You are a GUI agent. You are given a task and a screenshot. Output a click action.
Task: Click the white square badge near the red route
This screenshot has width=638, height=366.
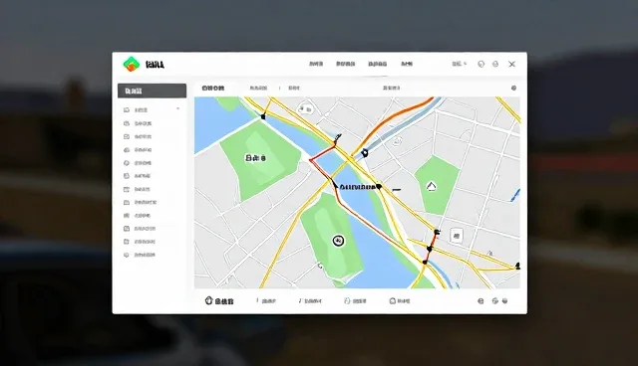(457, 236)
